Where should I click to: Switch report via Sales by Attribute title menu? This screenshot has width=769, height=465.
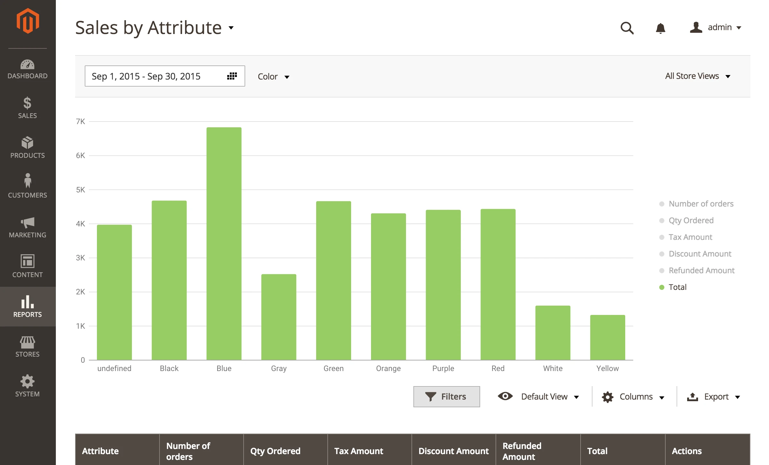point(231,28)
